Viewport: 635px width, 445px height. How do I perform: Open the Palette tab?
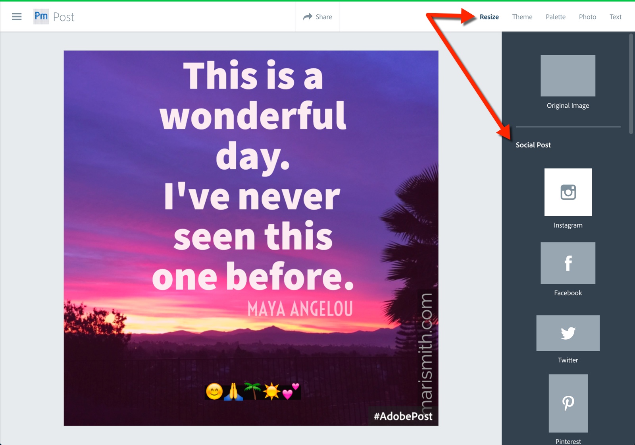pyautogui.click(x=556, y=17)
